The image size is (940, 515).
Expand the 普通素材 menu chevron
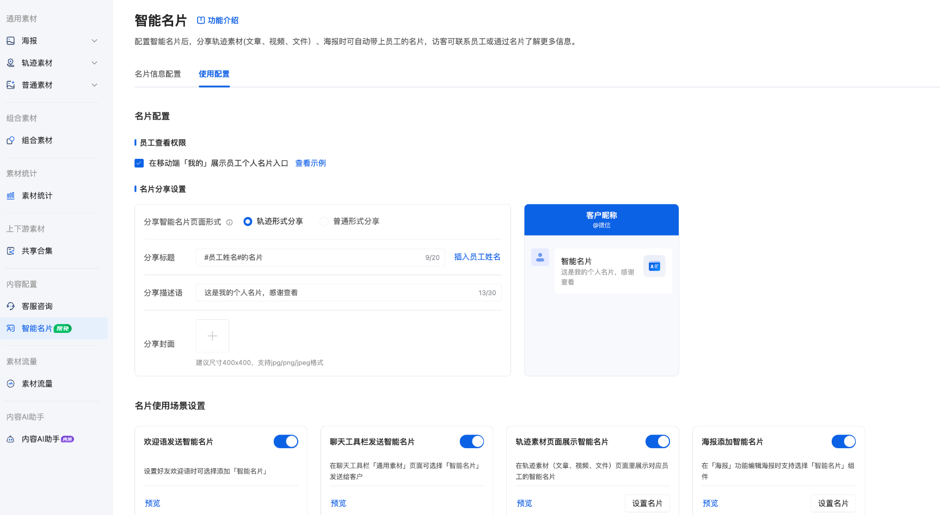(95, 85)
